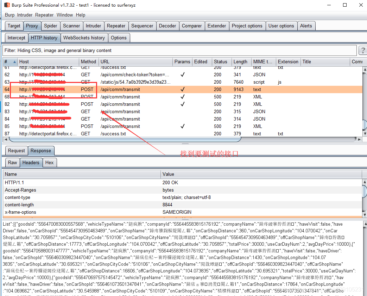Click the horizontal scroll left arrow
This screenshot has width=367, height=296.
(6, 139)
